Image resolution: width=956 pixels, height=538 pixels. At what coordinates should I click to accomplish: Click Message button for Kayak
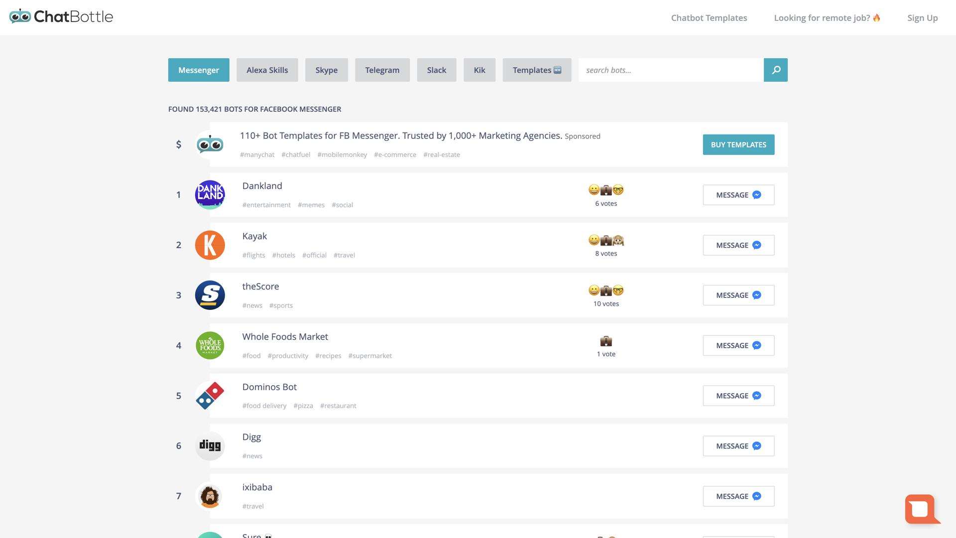[x=738, y=245]
